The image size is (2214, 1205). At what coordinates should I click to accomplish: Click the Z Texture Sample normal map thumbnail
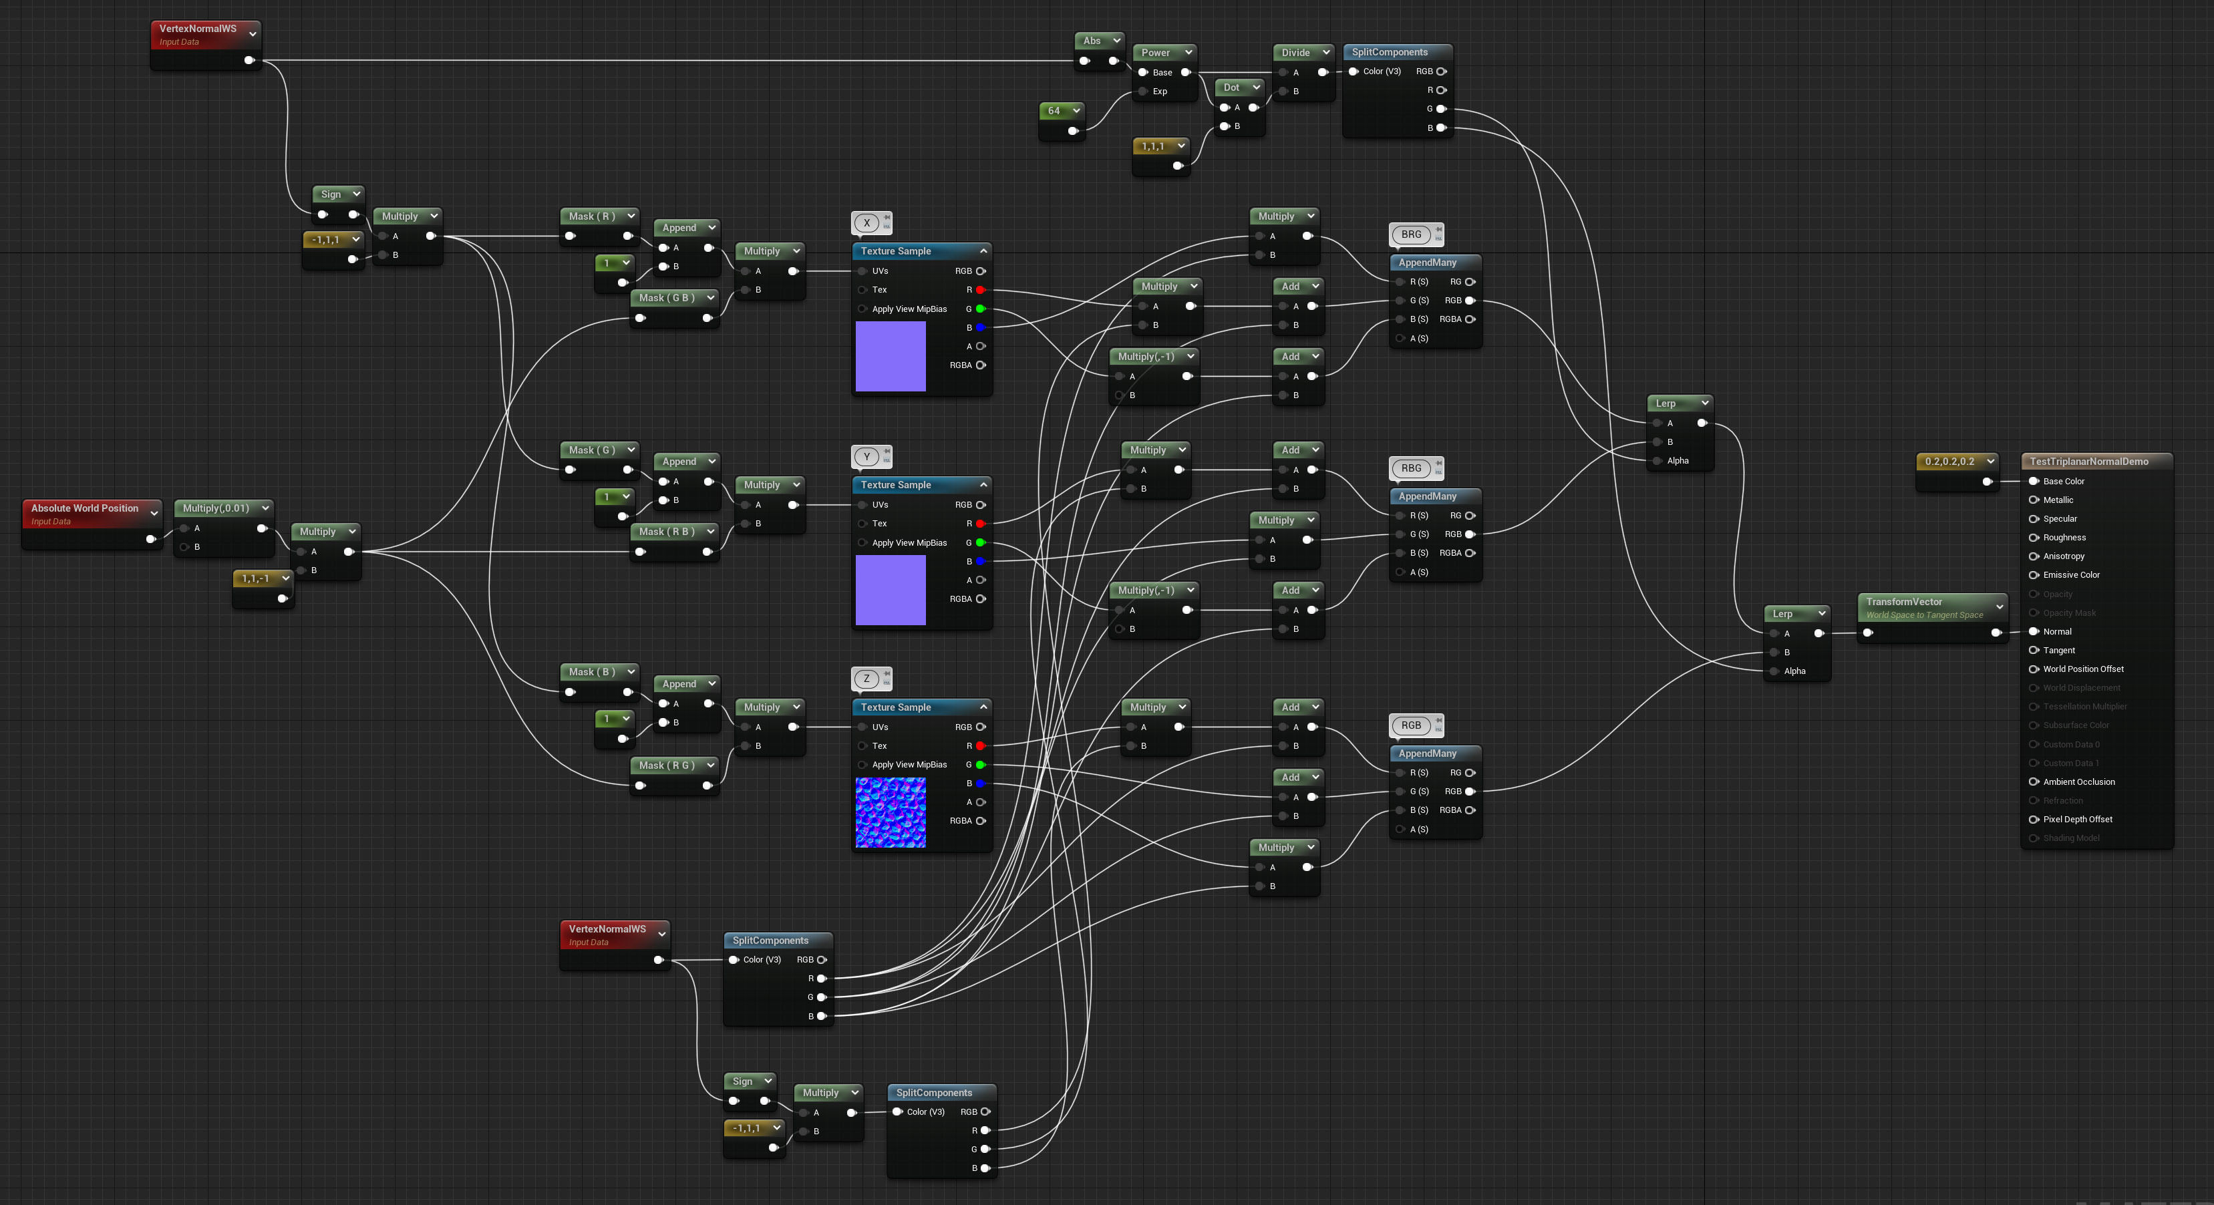coord(891,812)
